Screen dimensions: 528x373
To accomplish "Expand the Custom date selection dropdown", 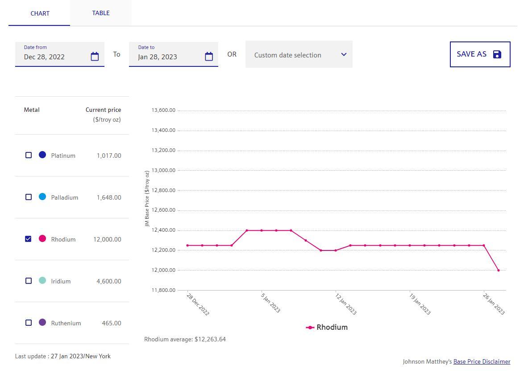I will (x=299, y=55).
